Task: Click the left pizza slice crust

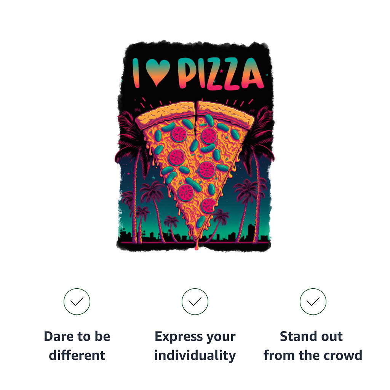Action: (165, 114)
